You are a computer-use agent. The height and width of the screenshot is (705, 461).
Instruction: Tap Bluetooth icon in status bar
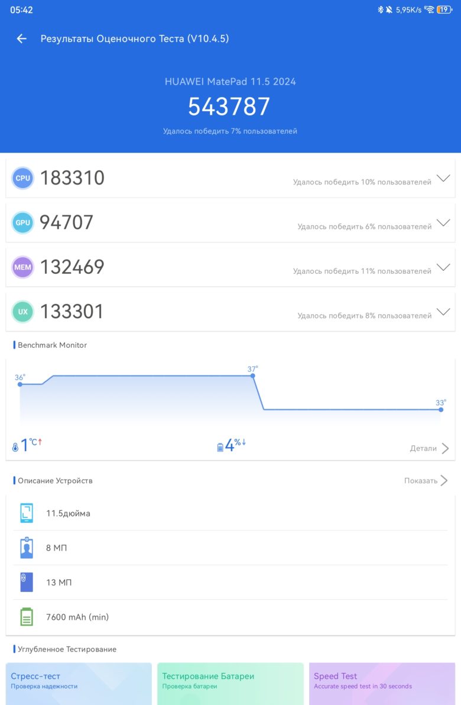[380, 9]
